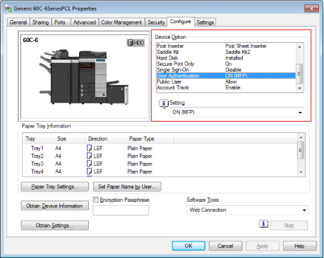Select Public User option row
This screenshot has height=258, width=324.
226,81
